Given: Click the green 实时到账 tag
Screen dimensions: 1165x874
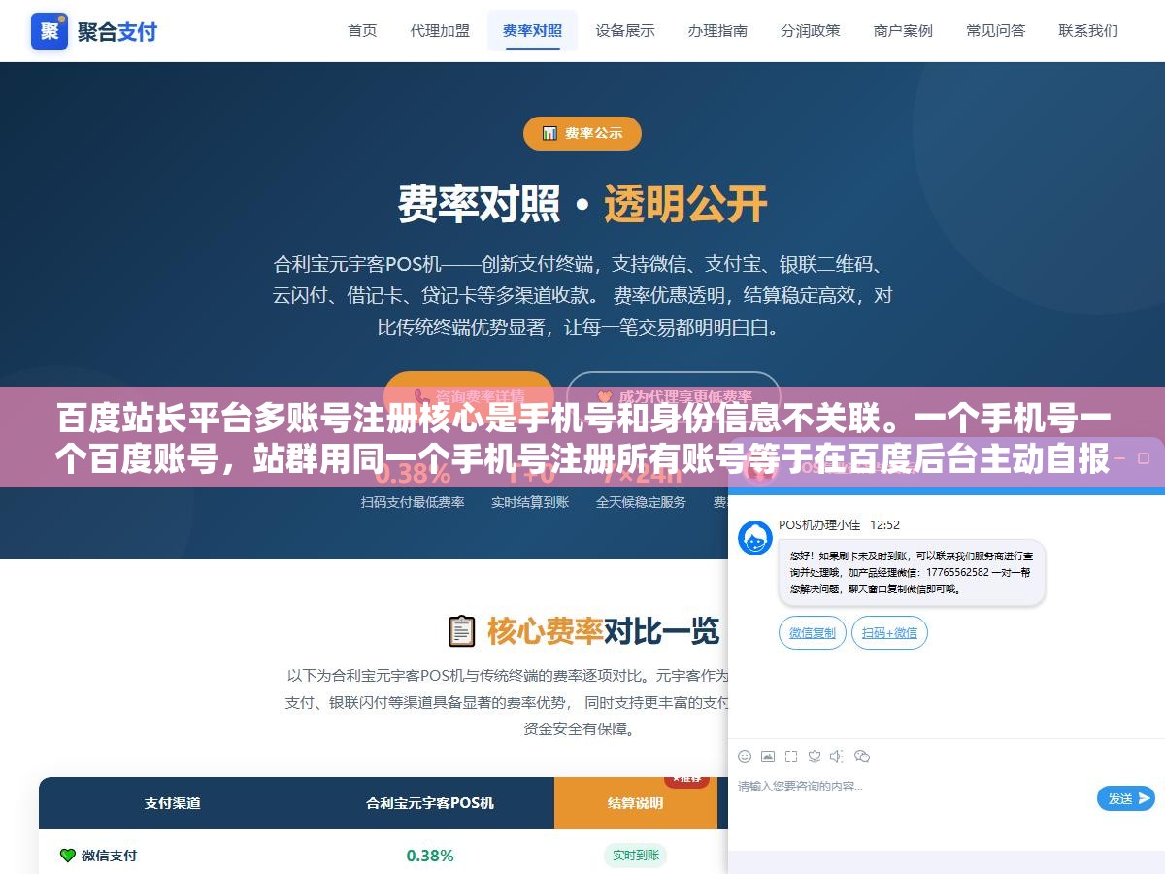Looking at the screenshot, I should [x=636, y=856].
